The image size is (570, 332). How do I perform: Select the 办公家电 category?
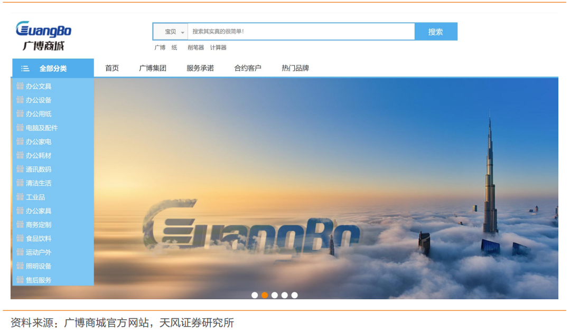pos(39,141)
